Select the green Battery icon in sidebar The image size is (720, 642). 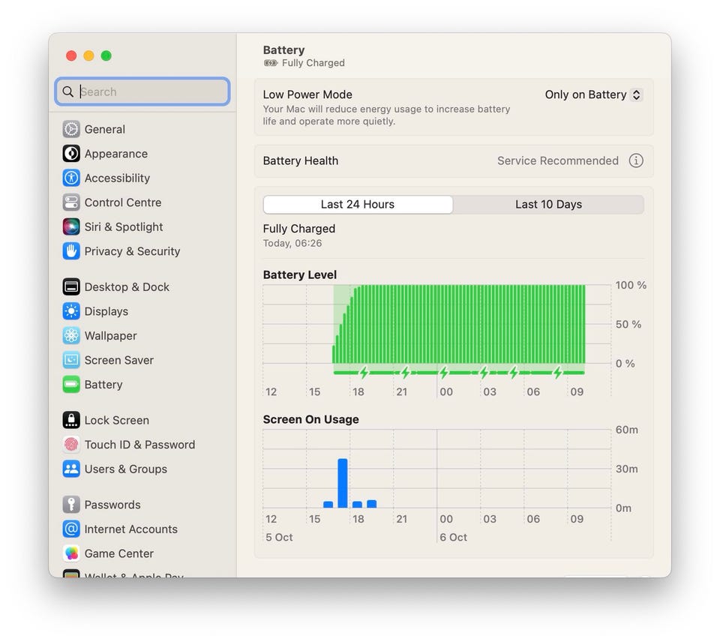click(71, 384)
